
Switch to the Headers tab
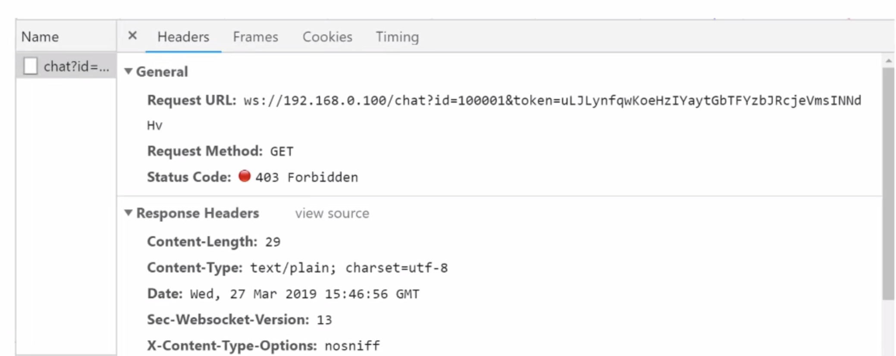click(x=183, y=37)
